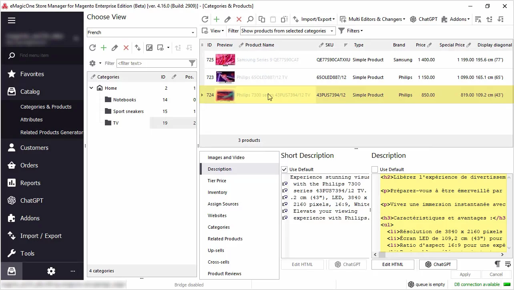Open product search magnifier icon
This screenshot has width=514, height=290.
(250, 19)
